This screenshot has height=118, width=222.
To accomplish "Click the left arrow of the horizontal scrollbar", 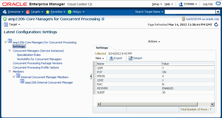I will tap(99, 104).
